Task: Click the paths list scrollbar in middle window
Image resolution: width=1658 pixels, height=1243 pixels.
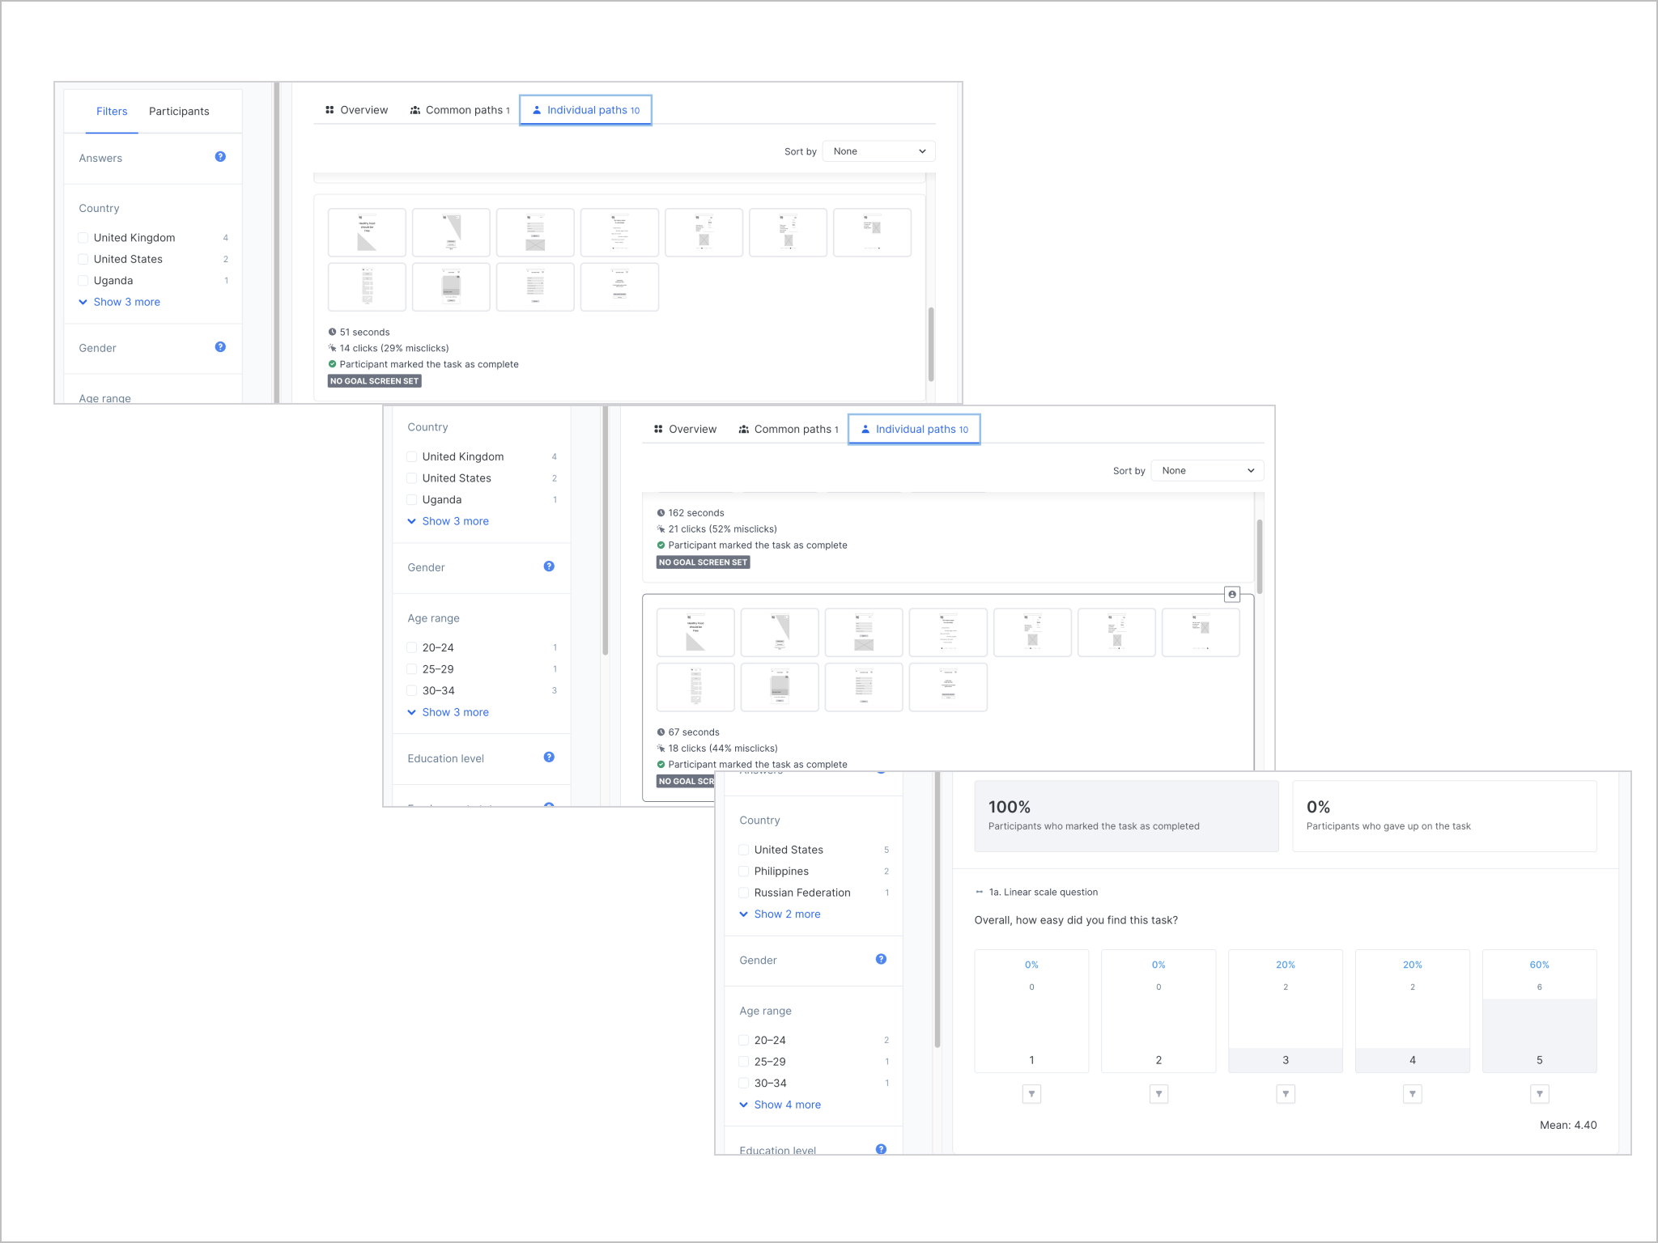Action: [1260, 557]
